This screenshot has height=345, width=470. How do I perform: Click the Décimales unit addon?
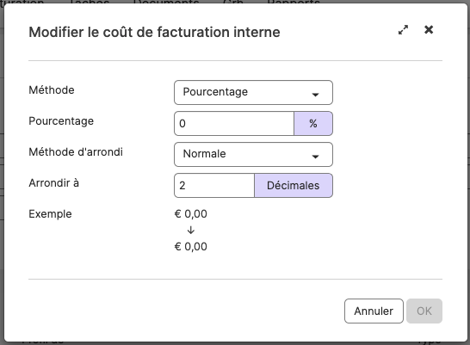click(294, 185)
